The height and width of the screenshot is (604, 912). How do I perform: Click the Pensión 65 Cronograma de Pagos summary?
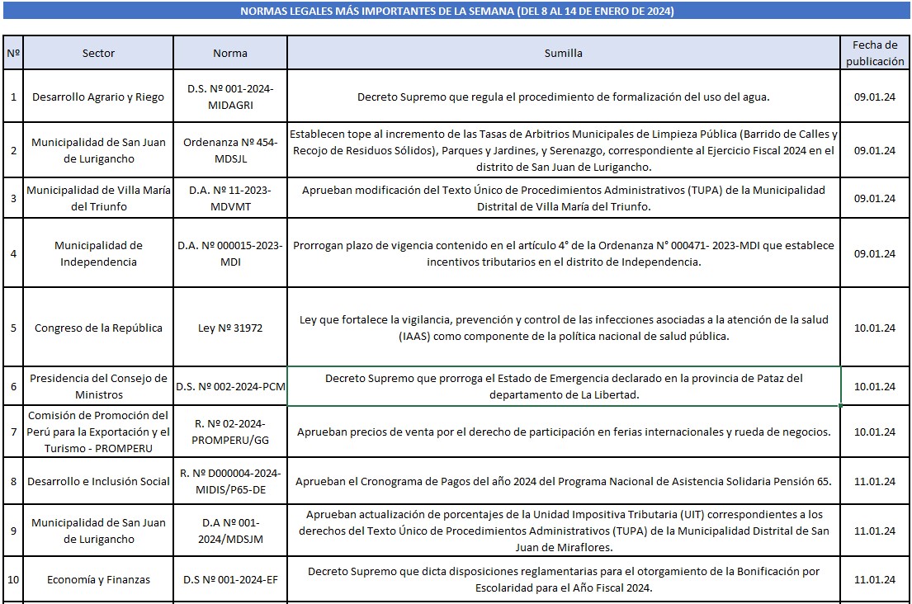tap(563, 481)
